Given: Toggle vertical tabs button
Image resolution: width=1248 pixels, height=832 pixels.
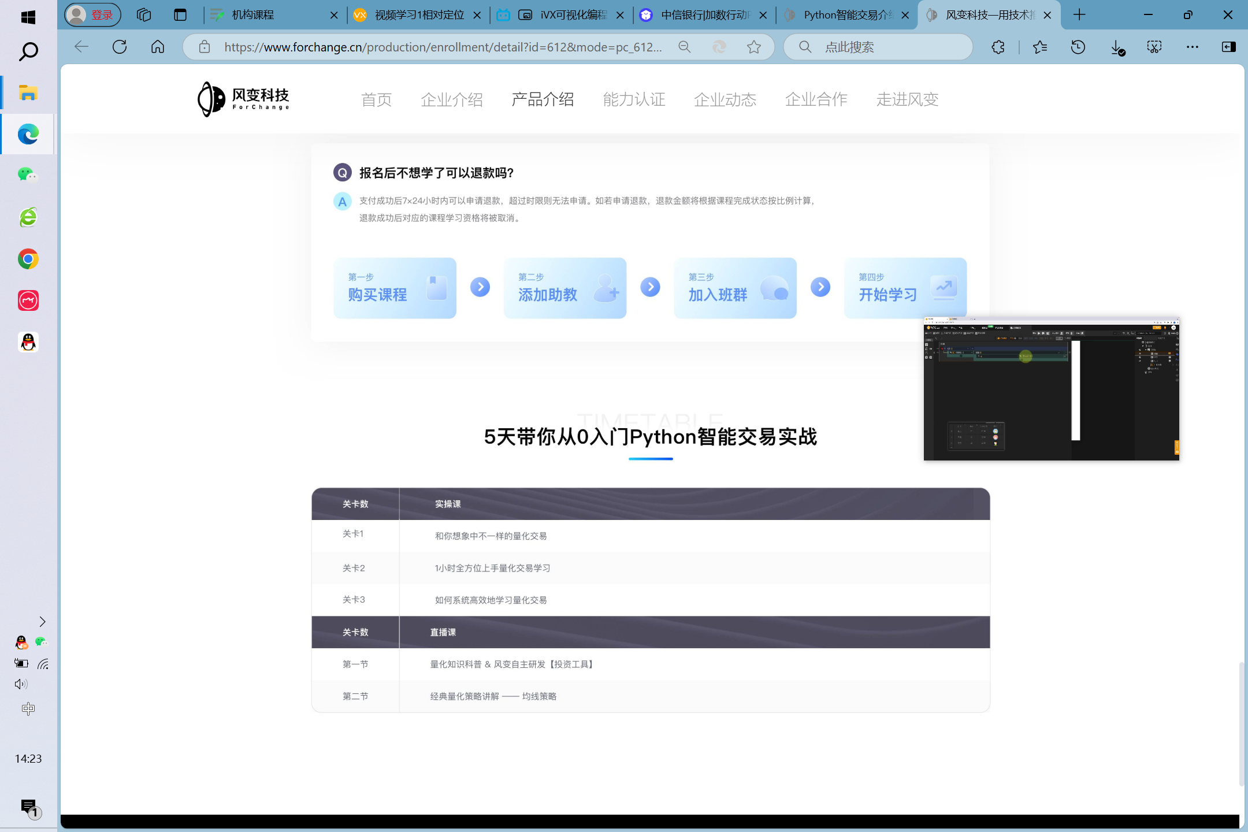Looking at the screenshot, I should (x=180, y=15).
